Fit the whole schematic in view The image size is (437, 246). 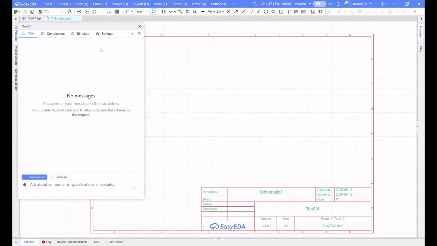tap(94, 12)
